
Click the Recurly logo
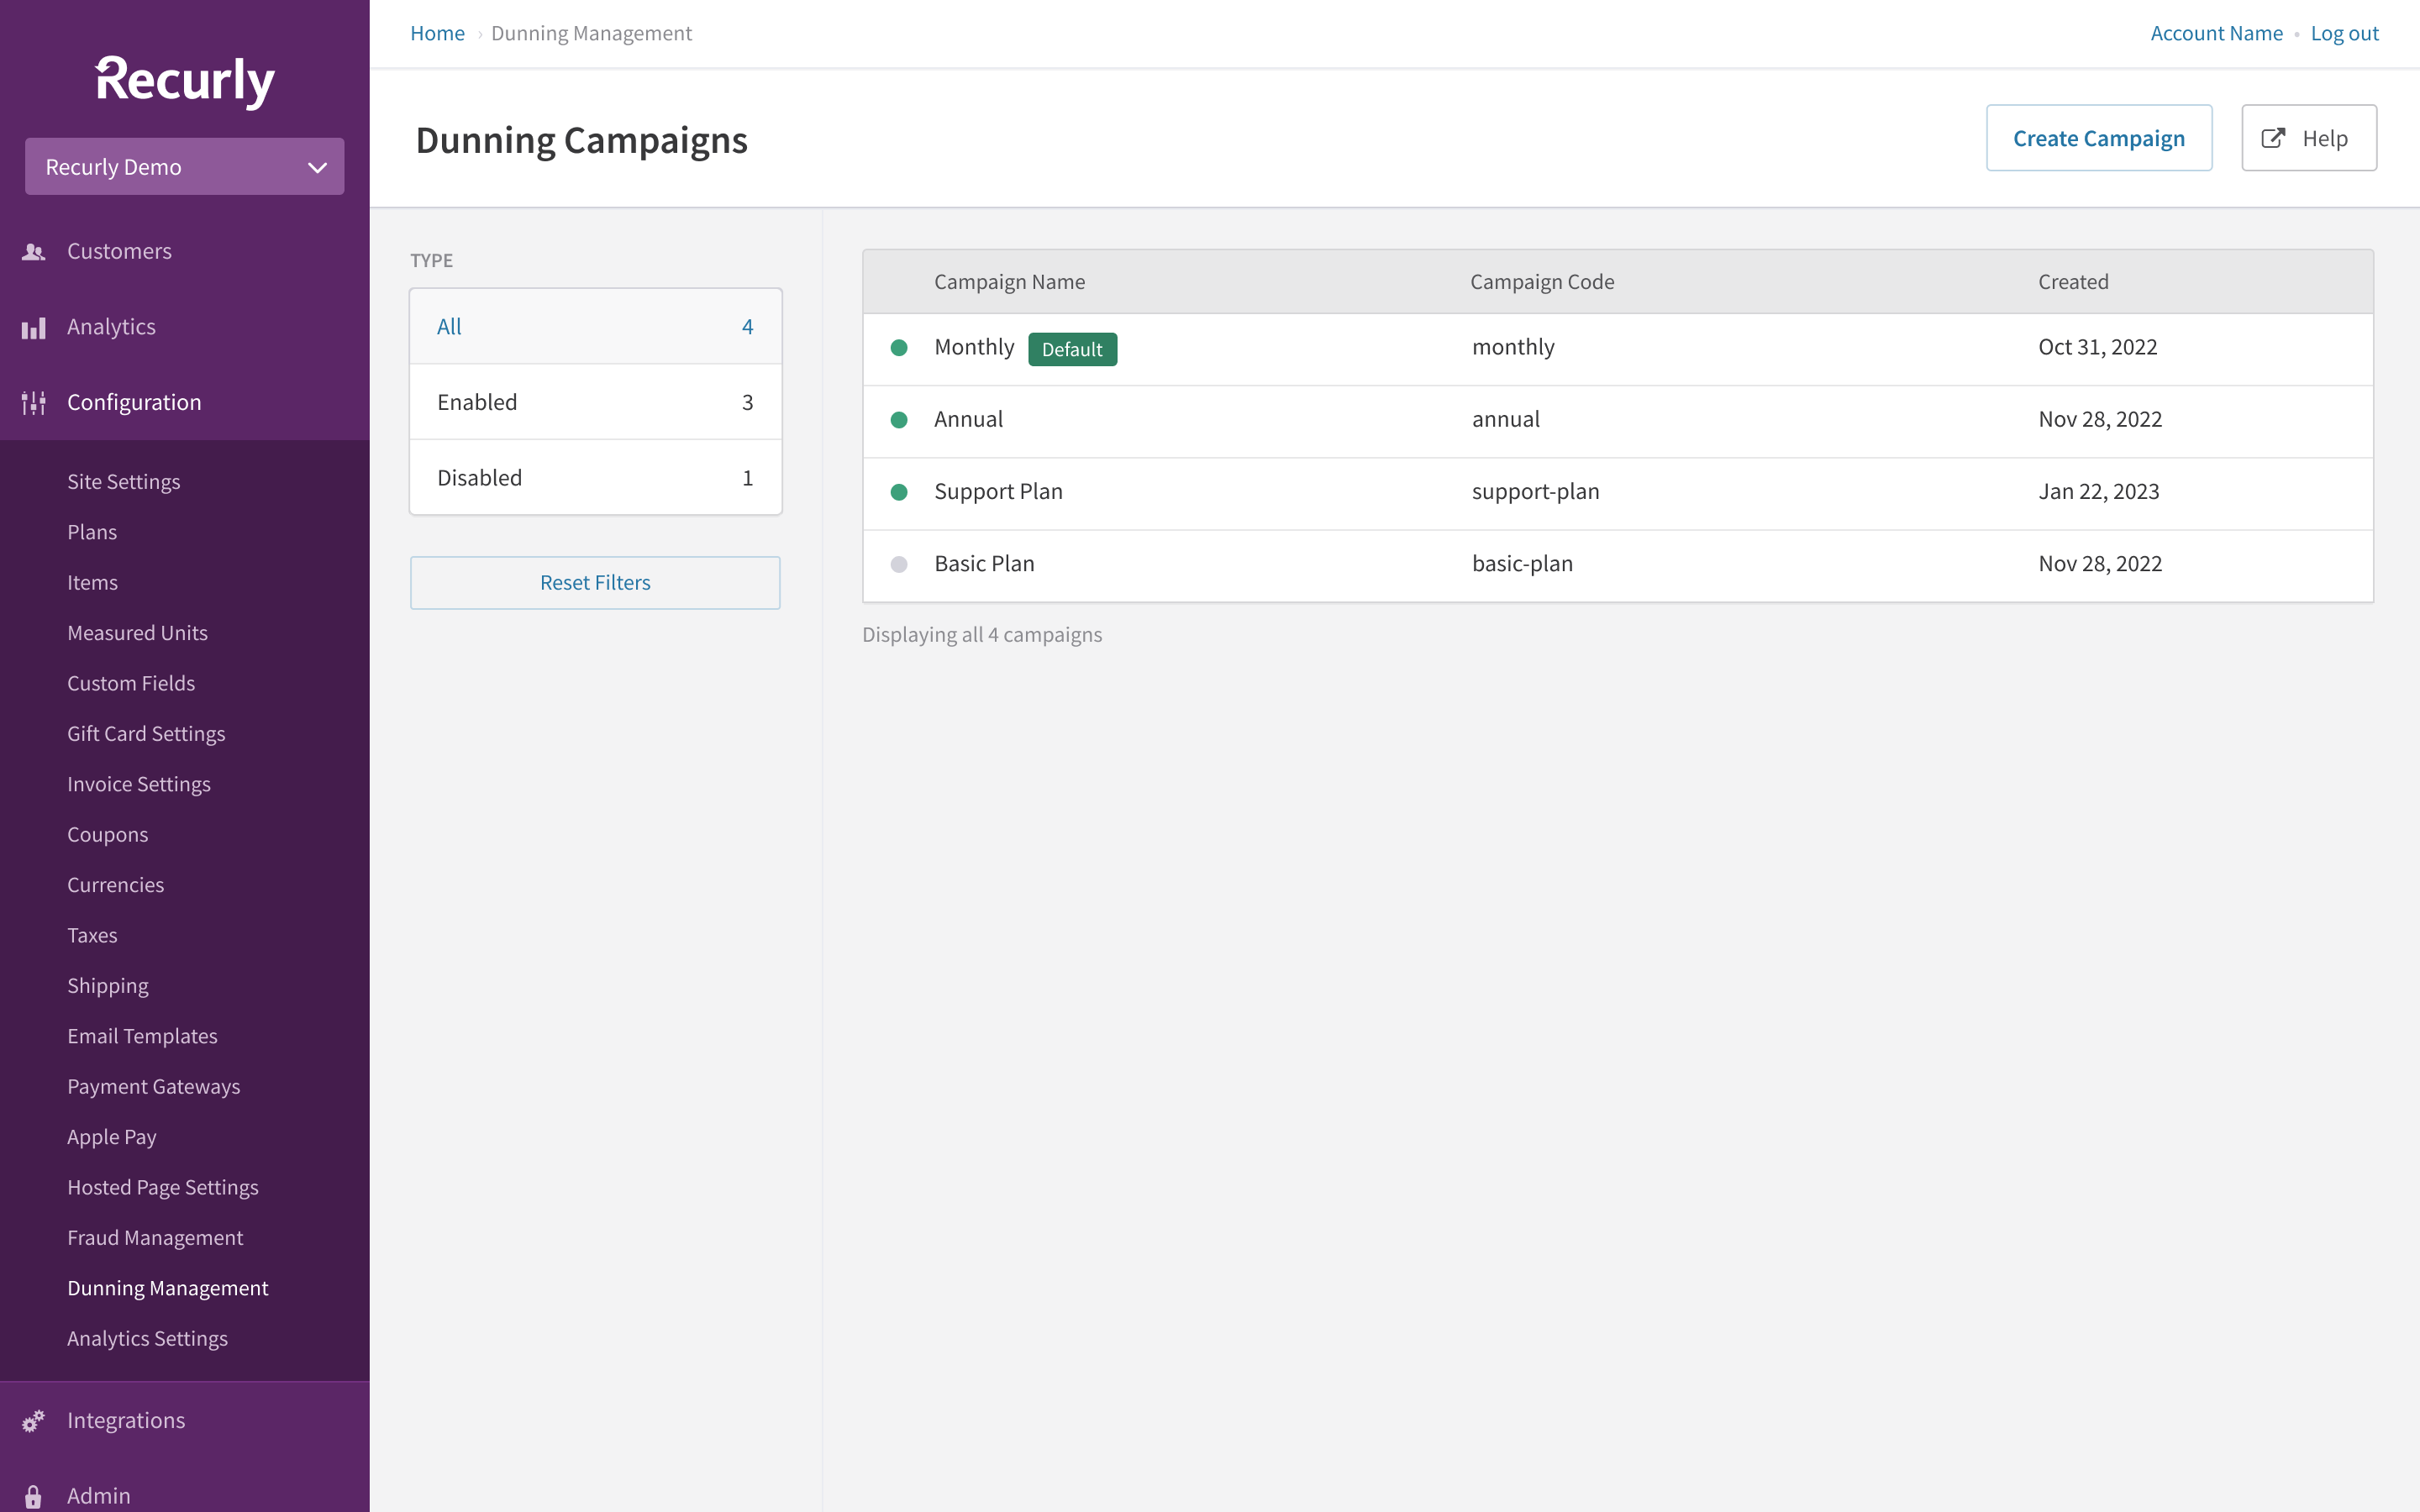tap(184, 80)
